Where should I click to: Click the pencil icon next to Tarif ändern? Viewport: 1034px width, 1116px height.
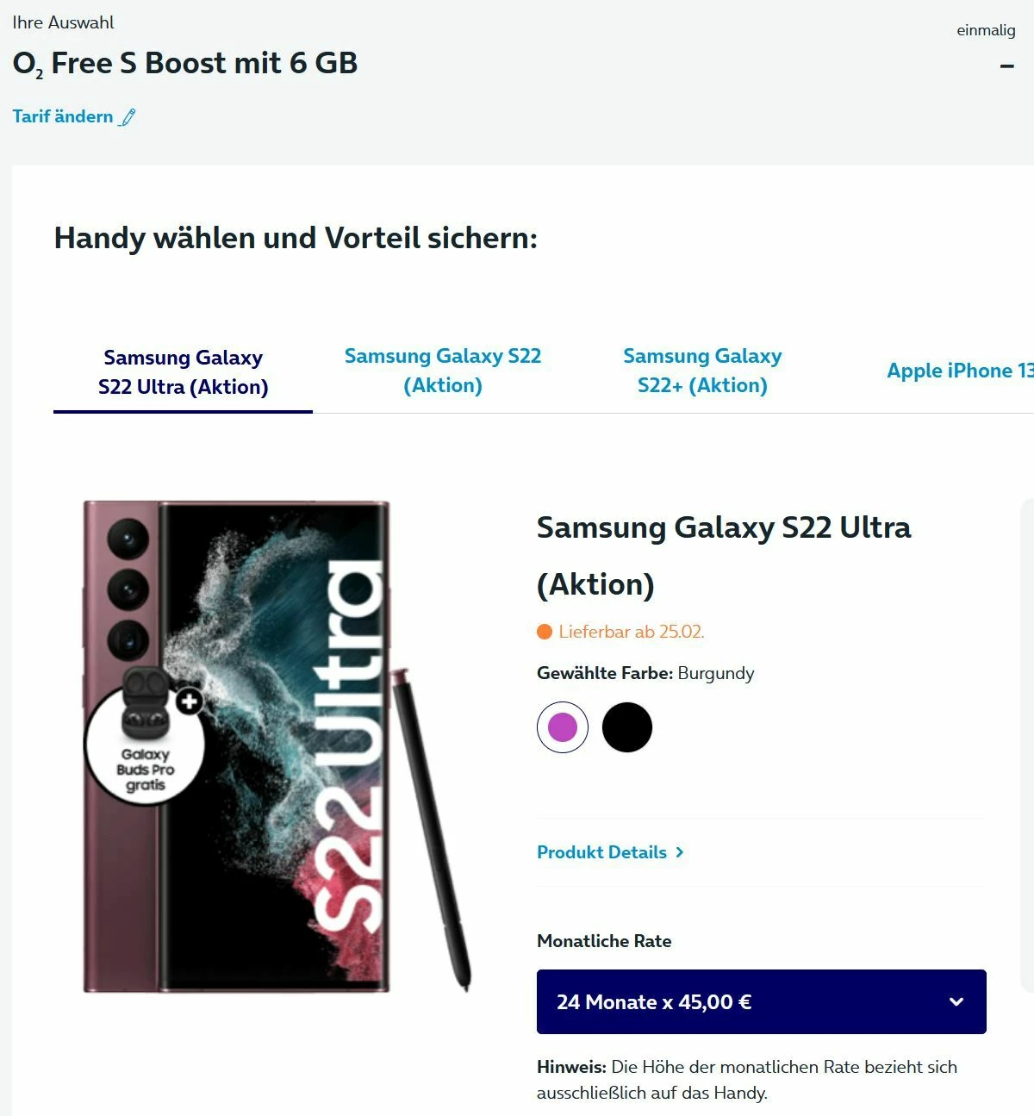[128, 117]
